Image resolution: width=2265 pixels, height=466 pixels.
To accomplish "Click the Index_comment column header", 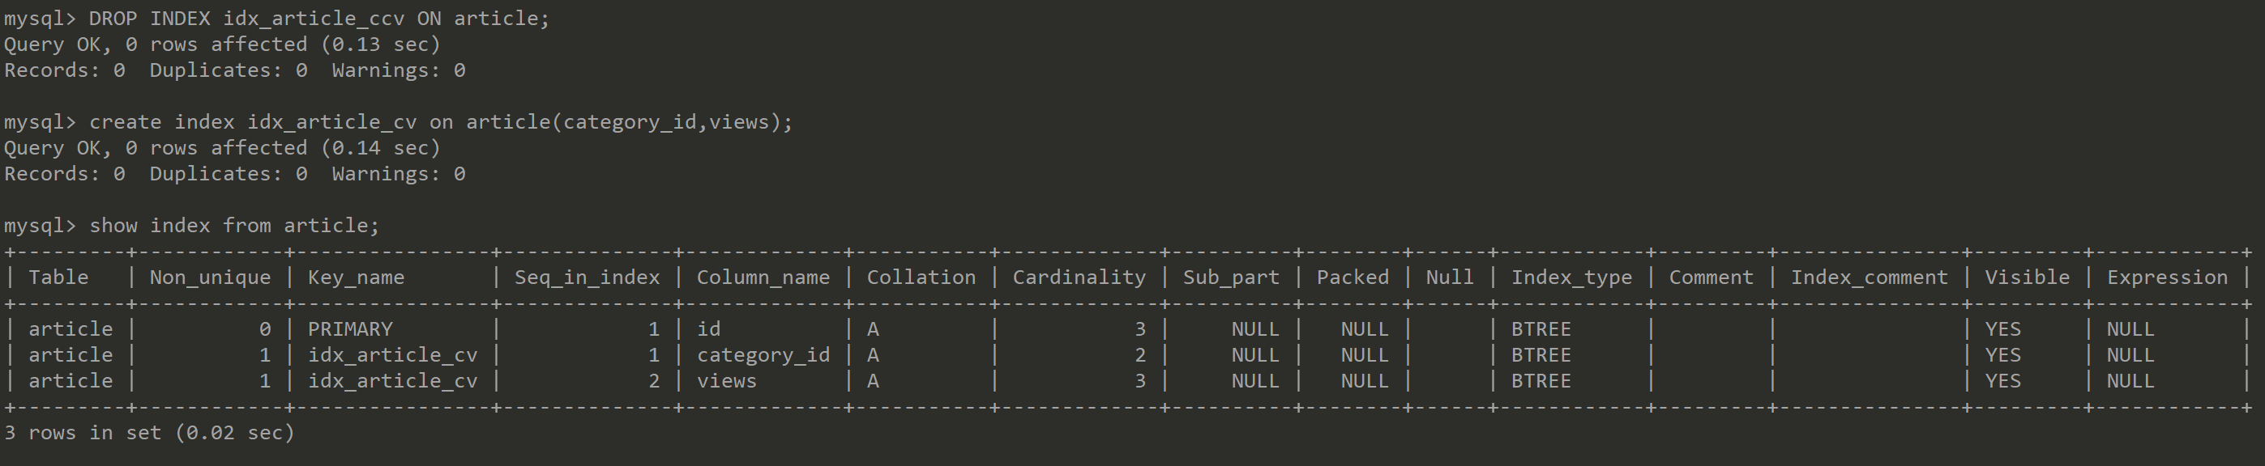I will tap(1870, 277).
